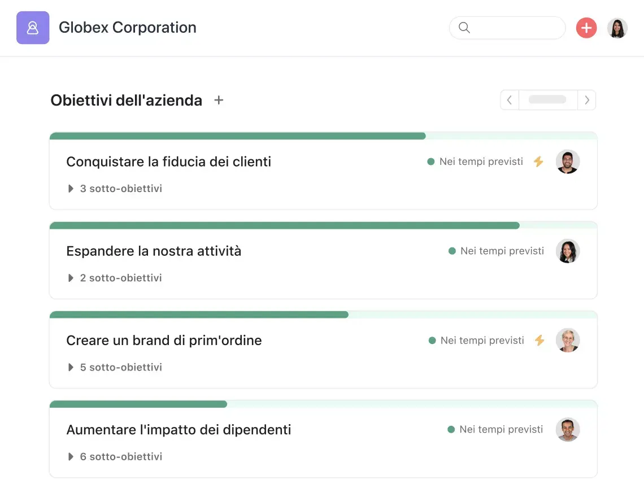
Task: Click the purple Globex Corporation logo icon
Action: (x=33, y=28)
